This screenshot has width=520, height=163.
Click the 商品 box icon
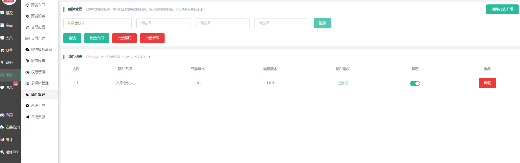point(2,25)
